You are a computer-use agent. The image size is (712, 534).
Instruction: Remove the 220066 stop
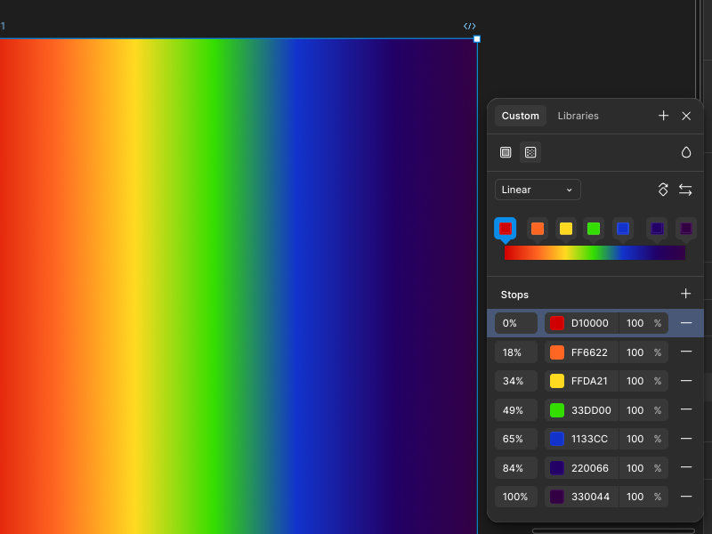click(x=686, y=467)
